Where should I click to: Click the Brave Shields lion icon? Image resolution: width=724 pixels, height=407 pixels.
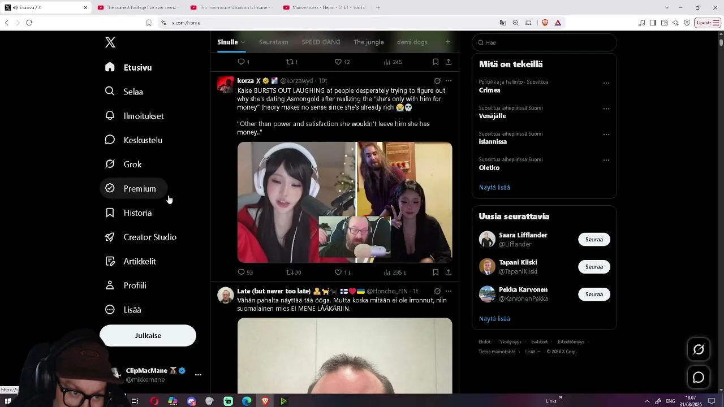coord(545,23)
